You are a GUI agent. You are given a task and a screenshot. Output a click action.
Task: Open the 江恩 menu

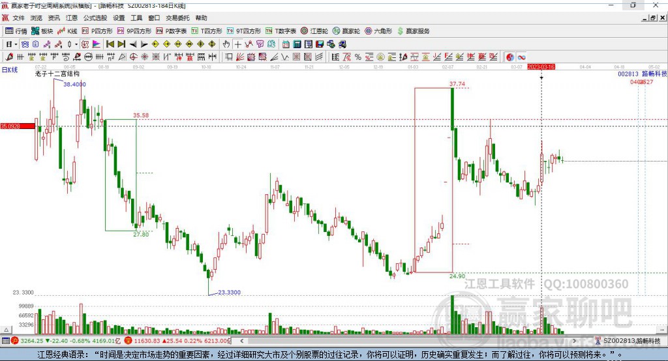72,18
